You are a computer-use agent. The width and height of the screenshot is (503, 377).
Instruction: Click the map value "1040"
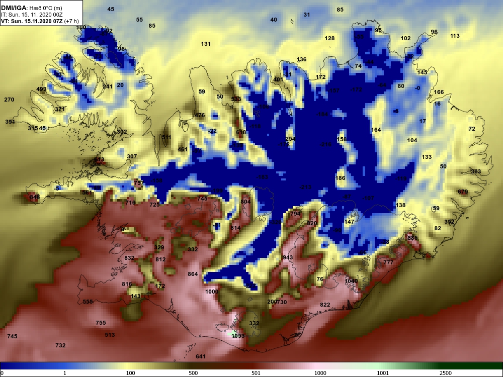tap(351, 281)
